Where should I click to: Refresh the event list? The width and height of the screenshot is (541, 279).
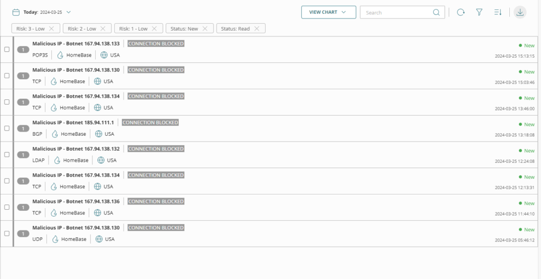point(461,13)
